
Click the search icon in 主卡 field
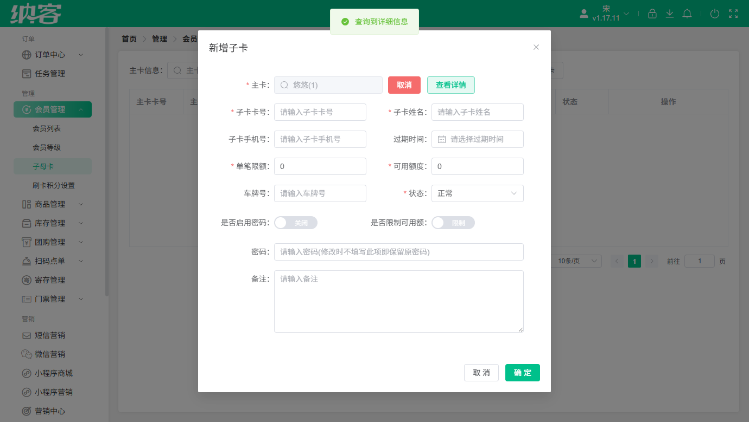pos(284,85)
